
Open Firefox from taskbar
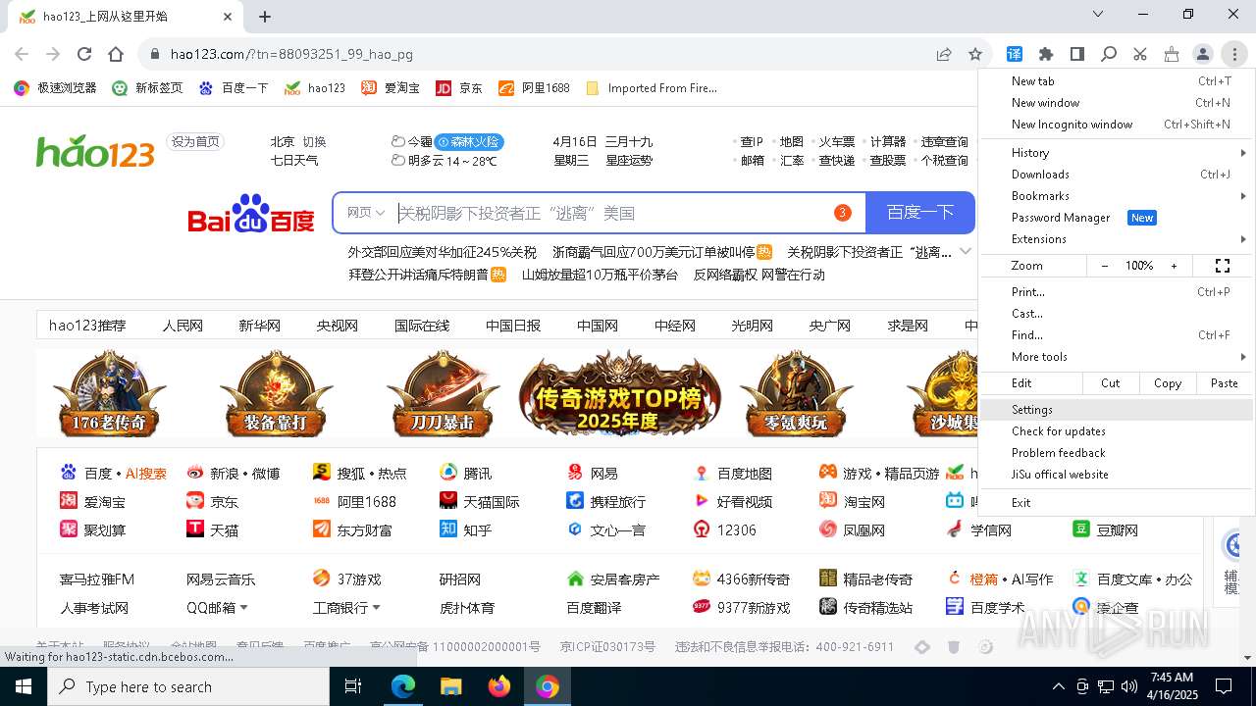pos(498,686)
